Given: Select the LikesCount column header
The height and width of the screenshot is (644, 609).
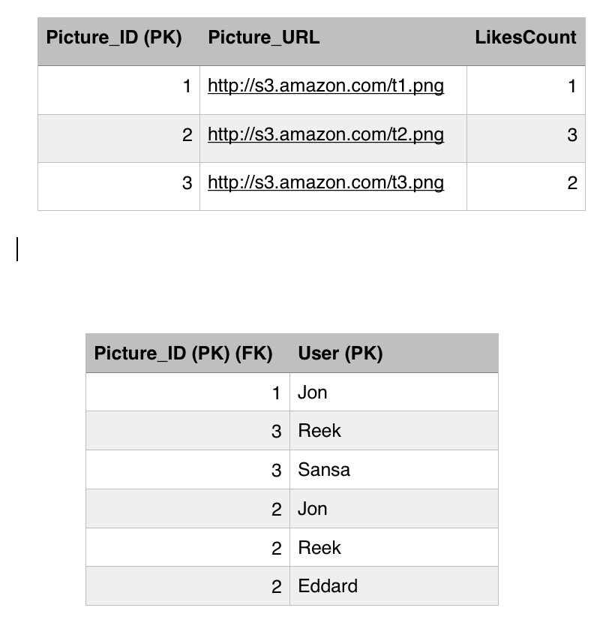Looking at the screenshot, I should coord(525,38).
